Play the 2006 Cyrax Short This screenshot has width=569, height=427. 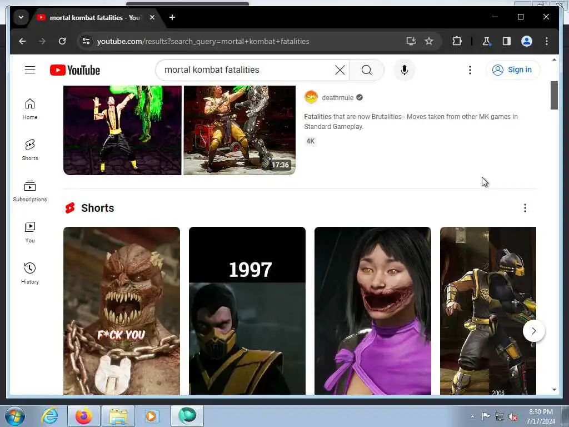pyautogui.click(x=488, y=311)
